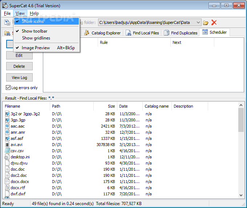Sort results by Date column header
The height and width of the screenshot is (208, 247).
pyautogui.click(x=130, y=106)
